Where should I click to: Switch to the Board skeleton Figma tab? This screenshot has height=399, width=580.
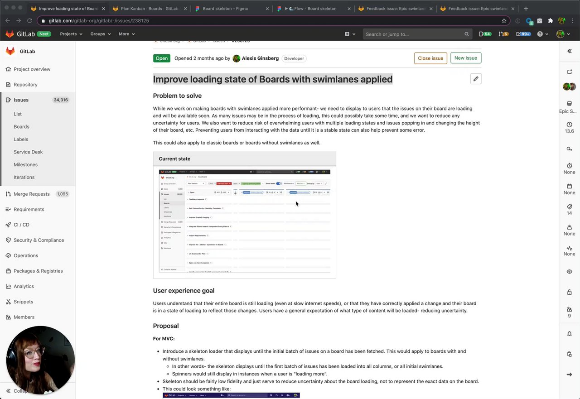tap(232, 9)
